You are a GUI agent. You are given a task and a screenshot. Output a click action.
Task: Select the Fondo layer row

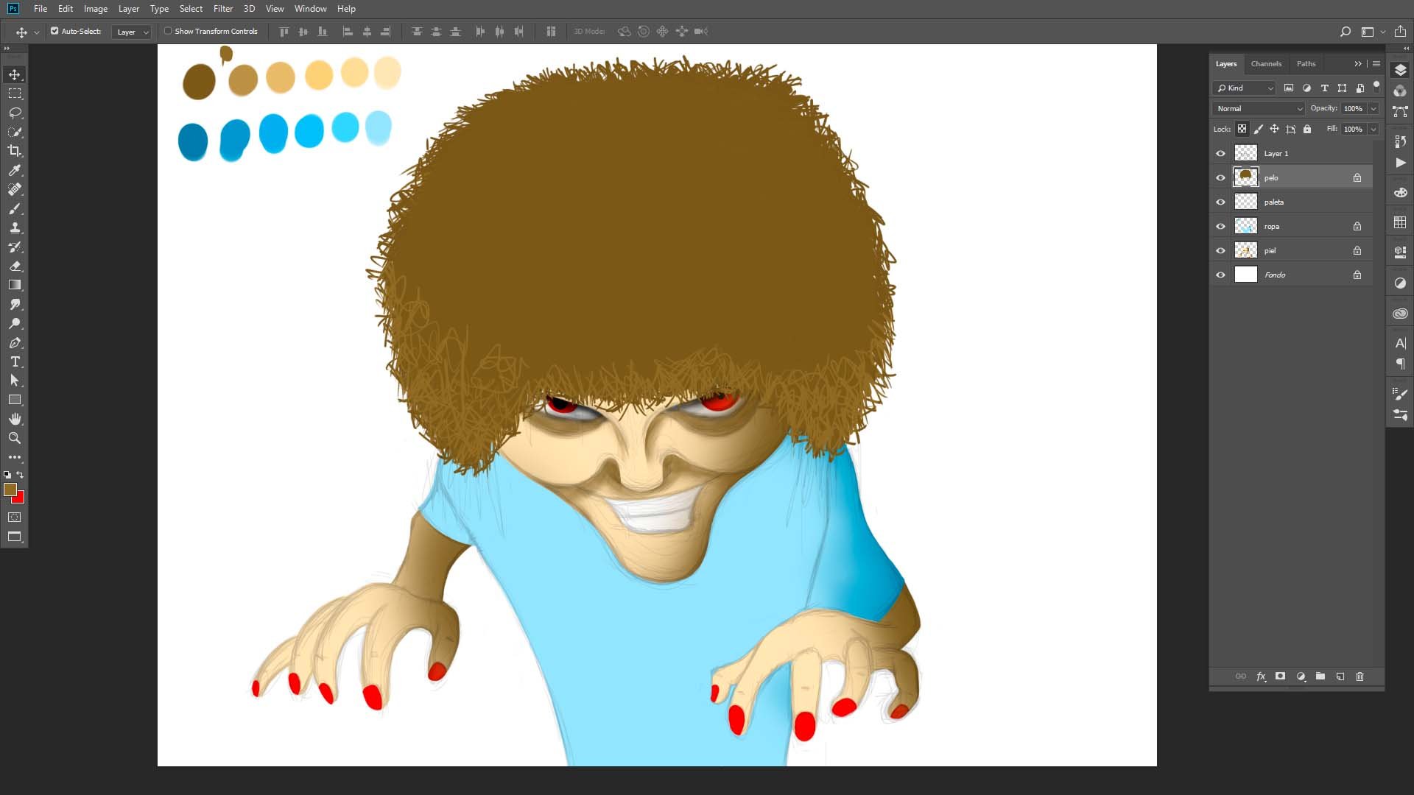[1291, 275]
